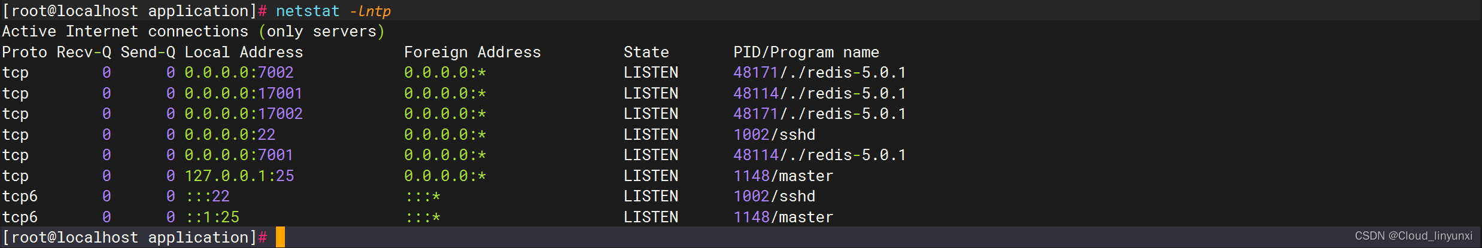Viewport: 1482px width, 248px height.
Task: Click 1002/sshd in the :::22 row
Action: point(775,196)
